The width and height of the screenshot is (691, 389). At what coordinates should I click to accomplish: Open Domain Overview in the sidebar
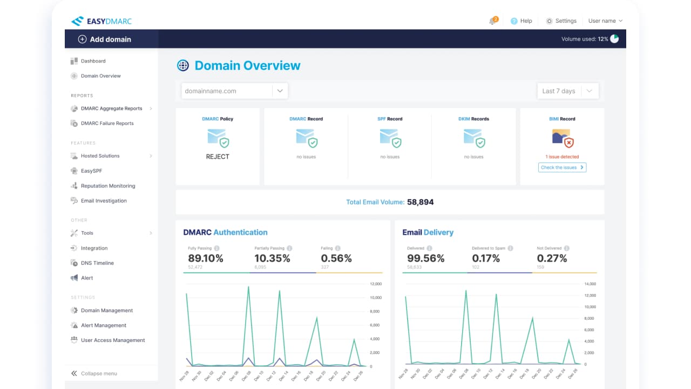click(x=96, y=76)
